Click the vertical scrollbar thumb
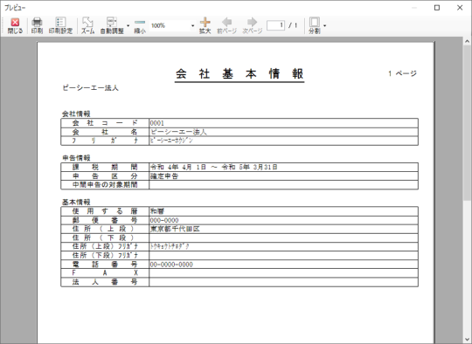 pyautogui.click(x=467, y=122)
